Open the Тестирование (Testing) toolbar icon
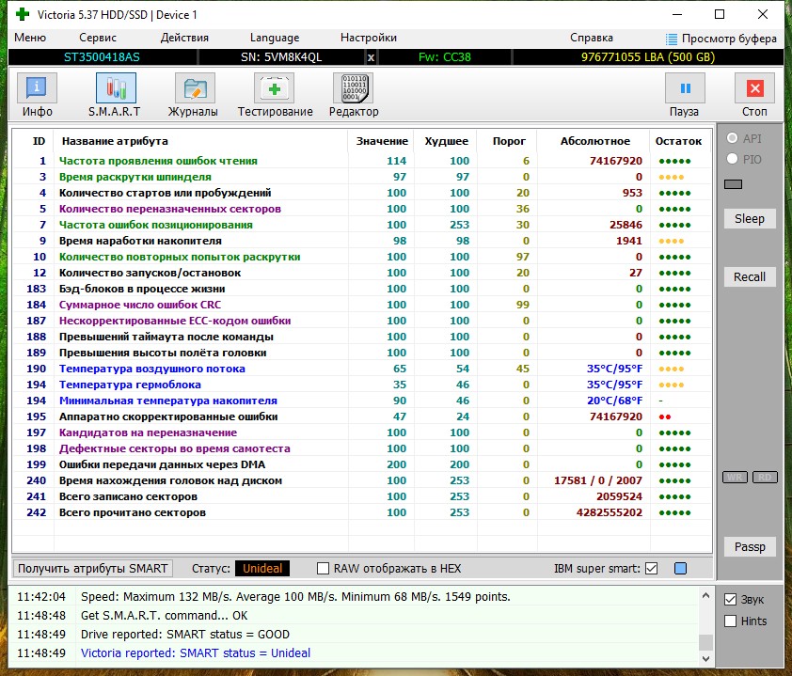The height and width of the screenshot is (676, 792). pyautogui.click(x=274, y=88)
